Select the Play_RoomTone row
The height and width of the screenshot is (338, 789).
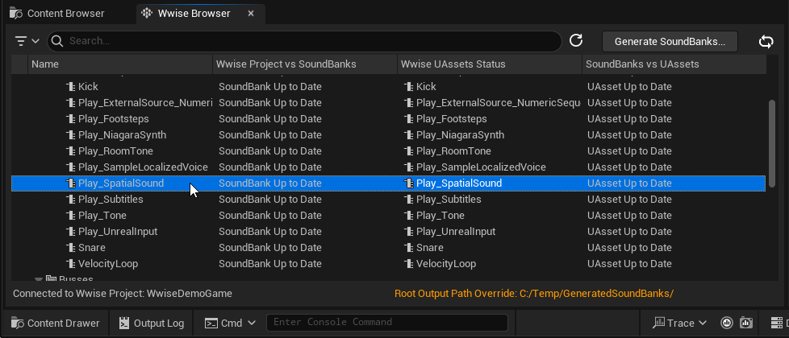pyautogui.click(x=115, y=151)
